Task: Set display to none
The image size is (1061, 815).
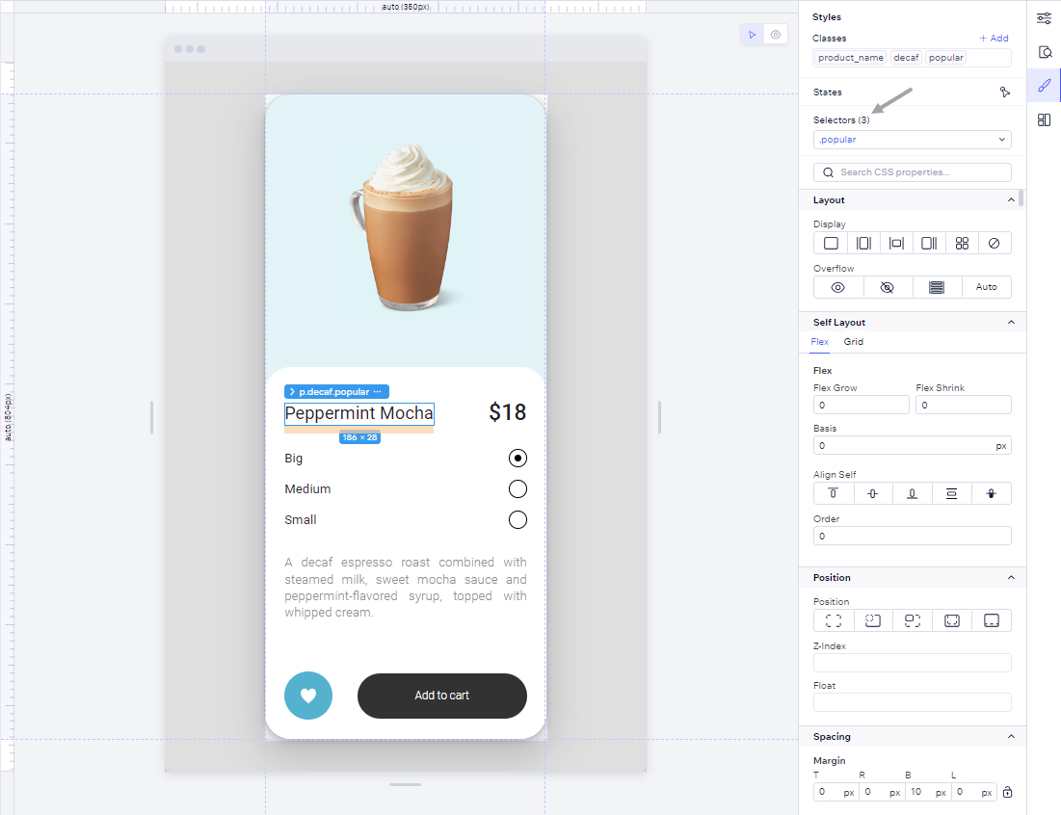Action: click(994, 244)
